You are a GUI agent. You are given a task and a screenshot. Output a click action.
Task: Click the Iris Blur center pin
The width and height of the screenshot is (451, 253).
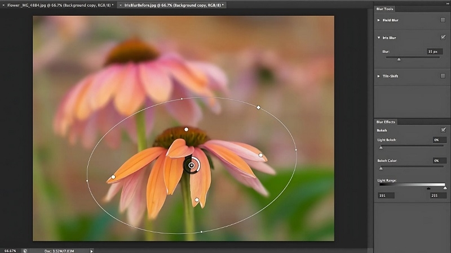[x=192, y=165]
